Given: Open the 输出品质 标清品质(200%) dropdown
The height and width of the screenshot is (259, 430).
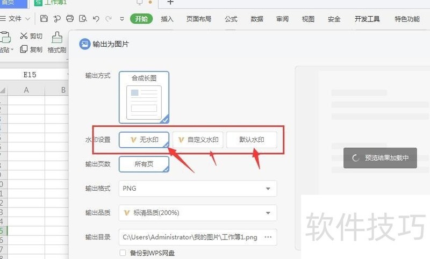Looking at the screenshot, I should pos(198,213).
